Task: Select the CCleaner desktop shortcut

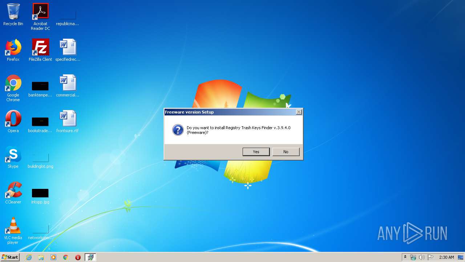Action: [x=13, y=193]
